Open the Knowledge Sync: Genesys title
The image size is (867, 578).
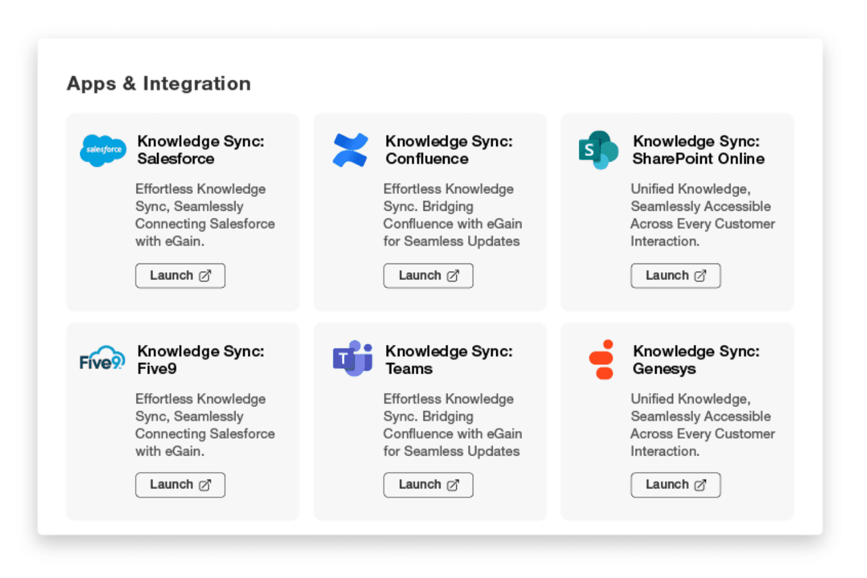click(696, 360)
